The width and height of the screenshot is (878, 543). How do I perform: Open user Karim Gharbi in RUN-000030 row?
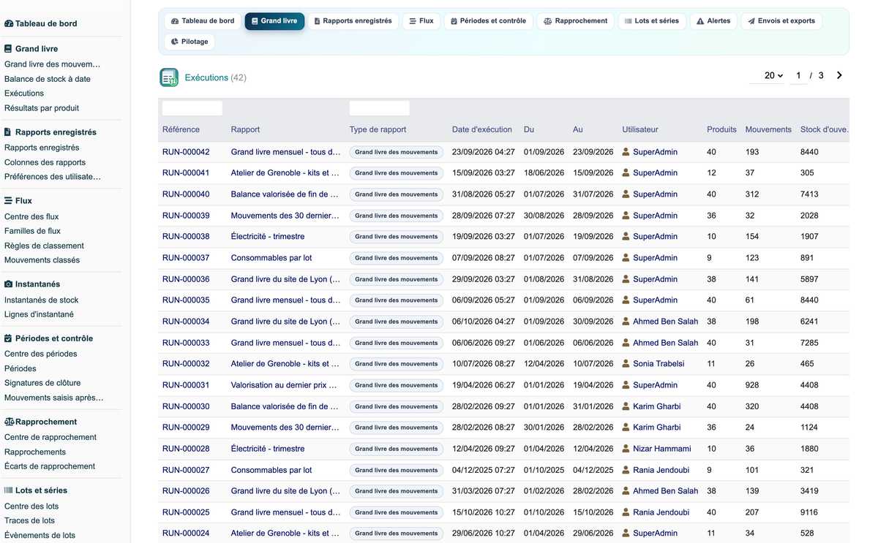coord(656,406)
